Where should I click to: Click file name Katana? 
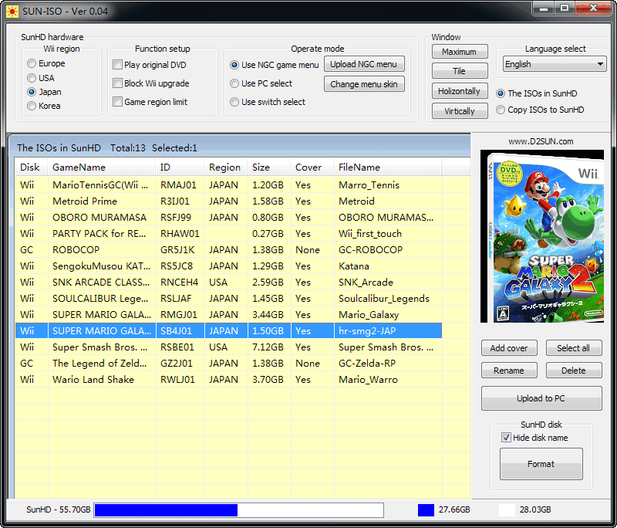354,266
